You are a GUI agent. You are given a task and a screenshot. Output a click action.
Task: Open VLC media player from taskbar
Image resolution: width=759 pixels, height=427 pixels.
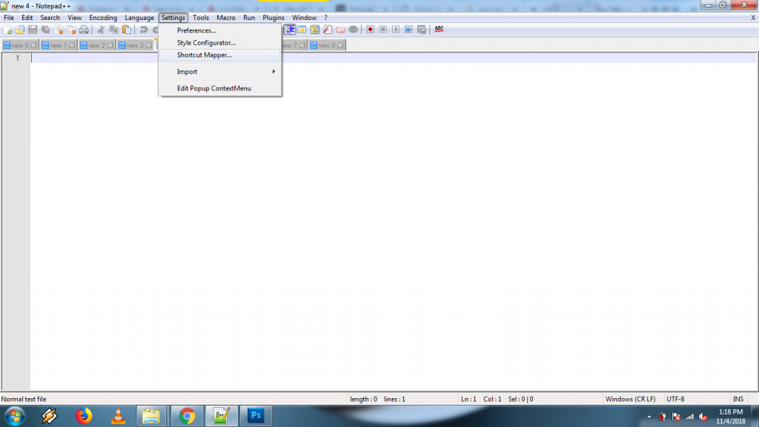(118, 416)
